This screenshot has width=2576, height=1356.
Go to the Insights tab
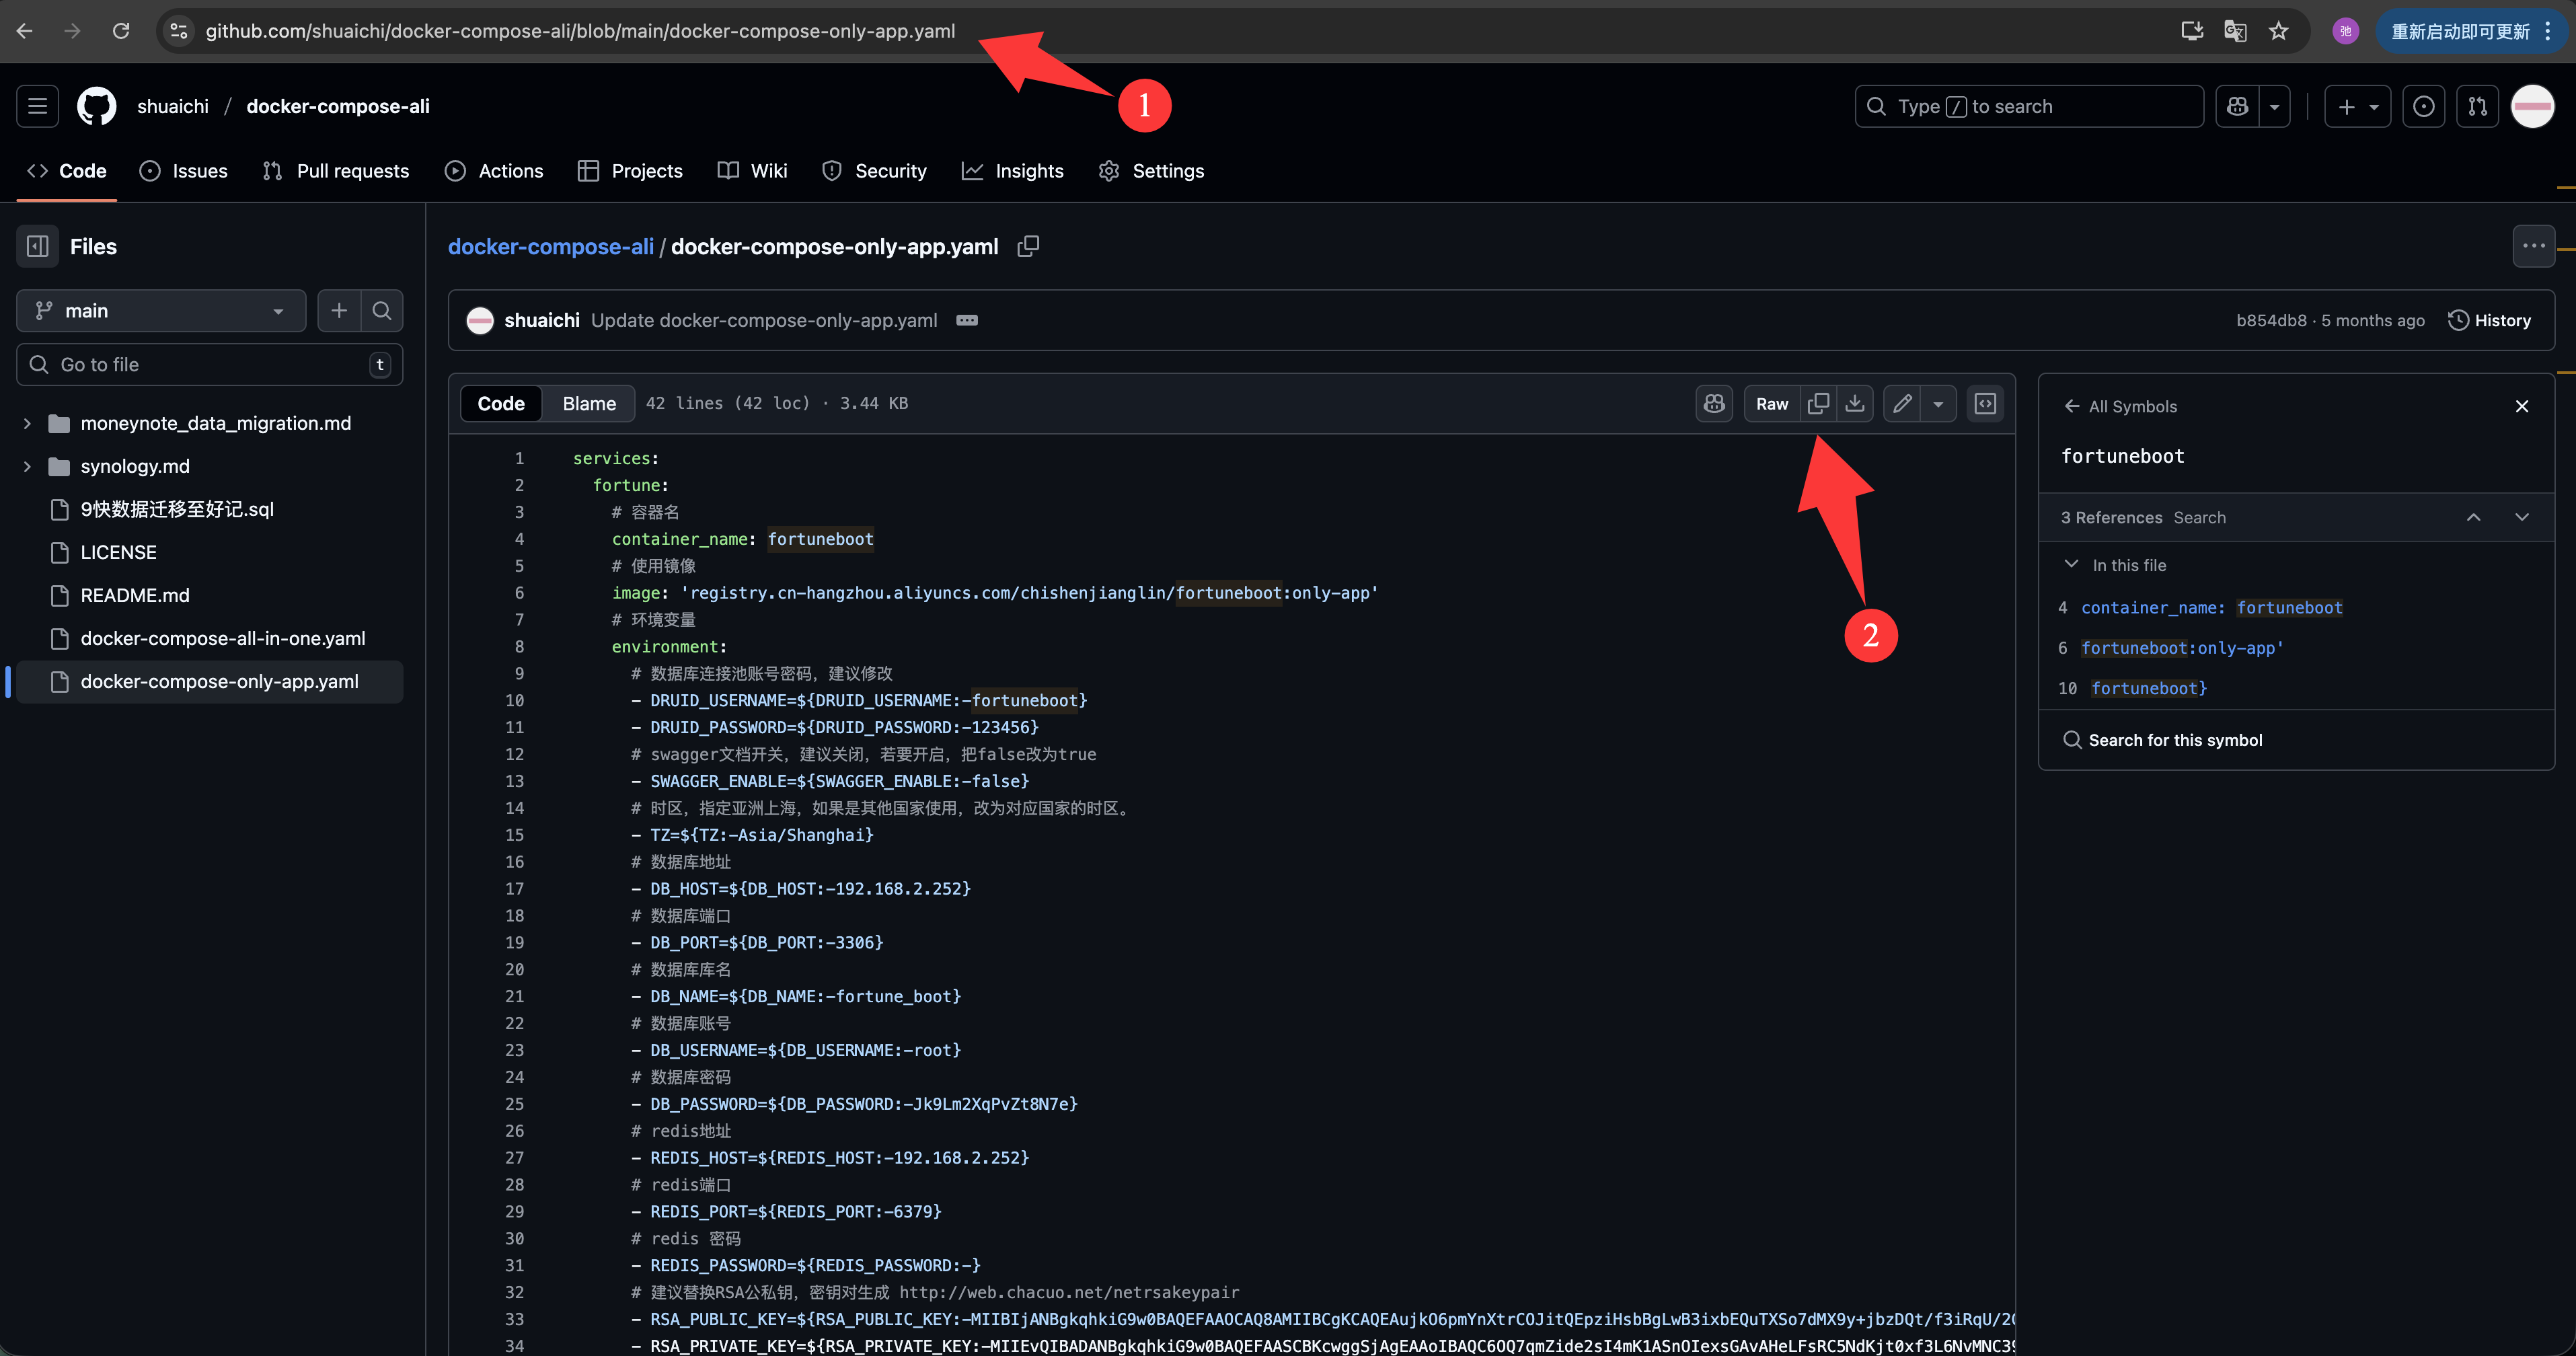[1013, 171]
